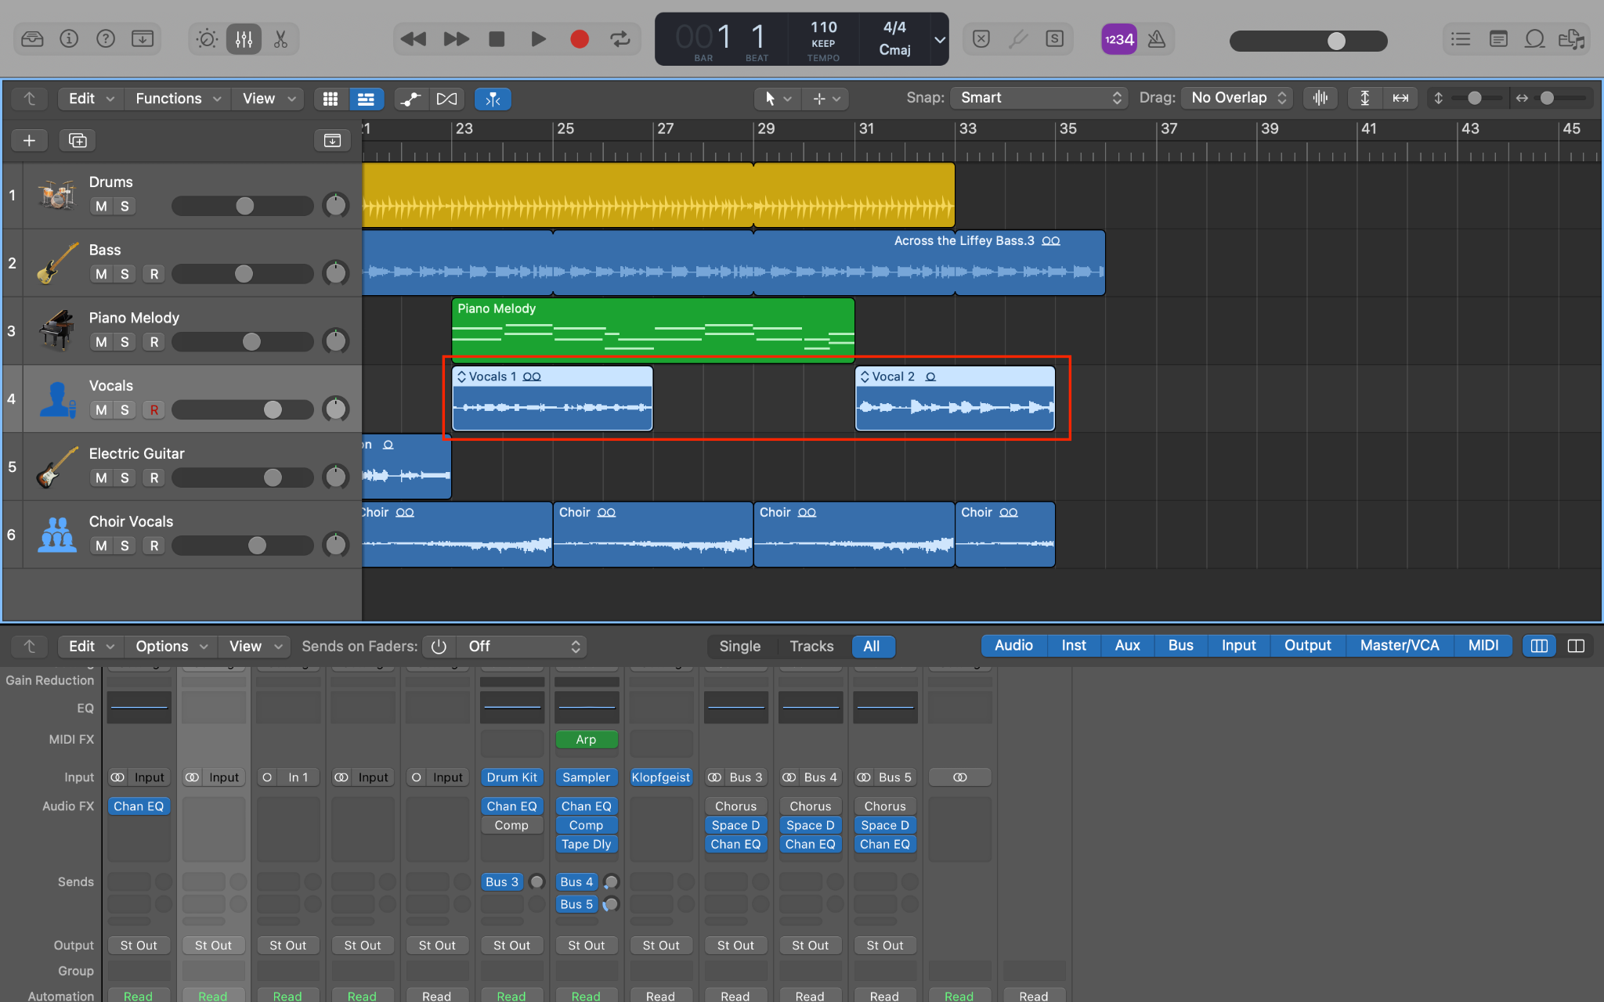This screenshot has width=1604, height=1002.
Task: Select the Scissors tool in the toolbar
Action: pos(281,38)
